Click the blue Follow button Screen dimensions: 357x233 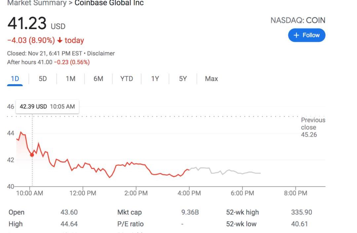(306, 35)
